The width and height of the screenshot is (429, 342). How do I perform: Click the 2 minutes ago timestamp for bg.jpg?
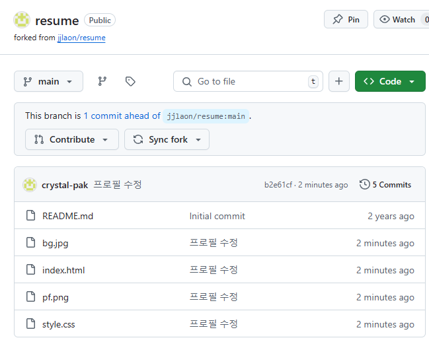click(385, 244)
